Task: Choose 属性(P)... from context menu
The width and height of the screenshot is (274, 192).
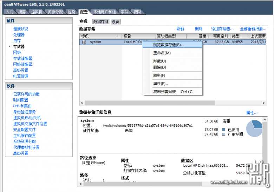Action: [x=161, y=84]
